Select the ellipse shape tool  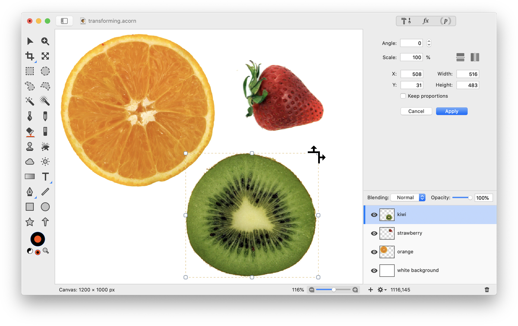[x=45, y=207]
